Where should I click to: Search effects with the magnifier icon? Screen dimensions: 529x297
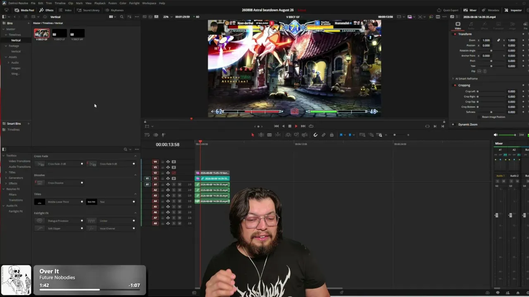(125, 149)
